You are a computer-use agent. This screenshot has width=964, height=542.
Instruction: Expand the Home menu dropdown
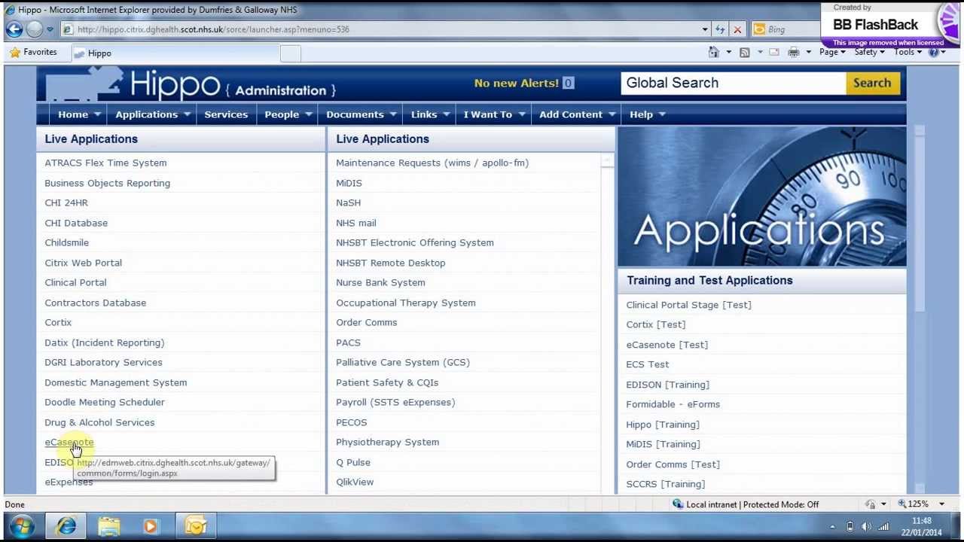tap(97, 114)
